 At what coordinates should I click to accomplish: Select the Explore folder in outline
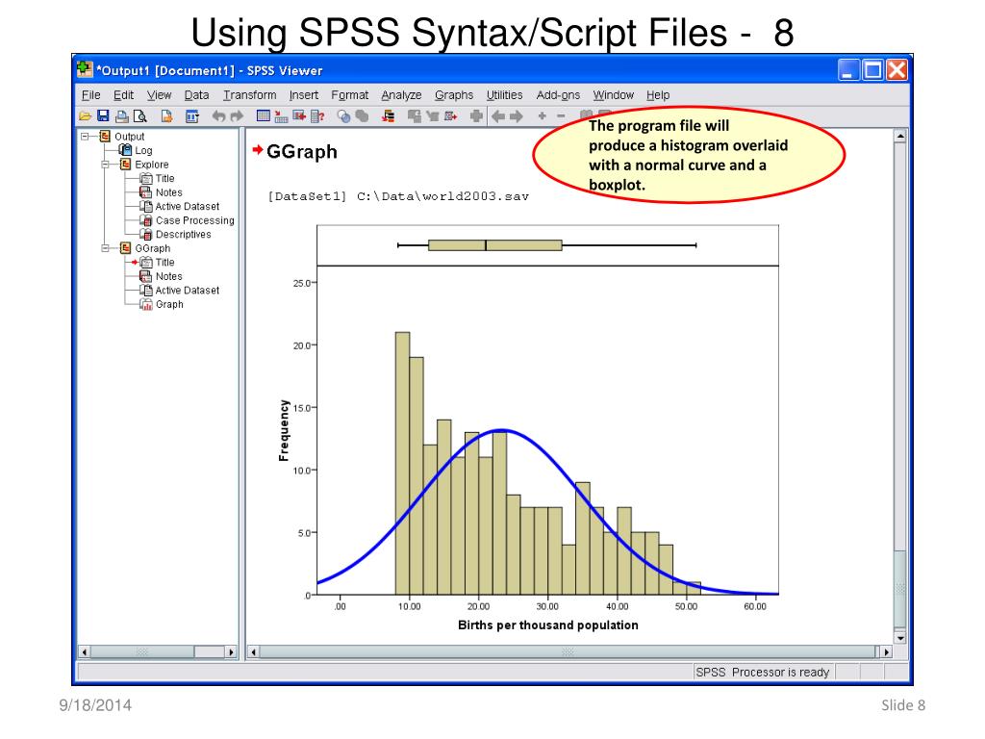[x=151, y=164]
